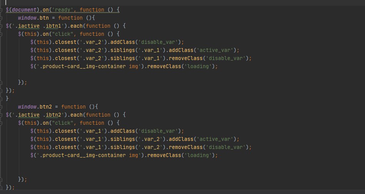Click 'active_var' in the .var_1 siblings line
Screen dimensions: 365x194
(x=215, y=50)
